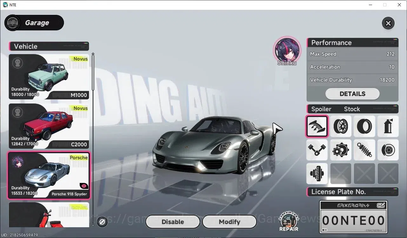
Task: Toggle the circular slash filter icon
Action: click(102, 222)
